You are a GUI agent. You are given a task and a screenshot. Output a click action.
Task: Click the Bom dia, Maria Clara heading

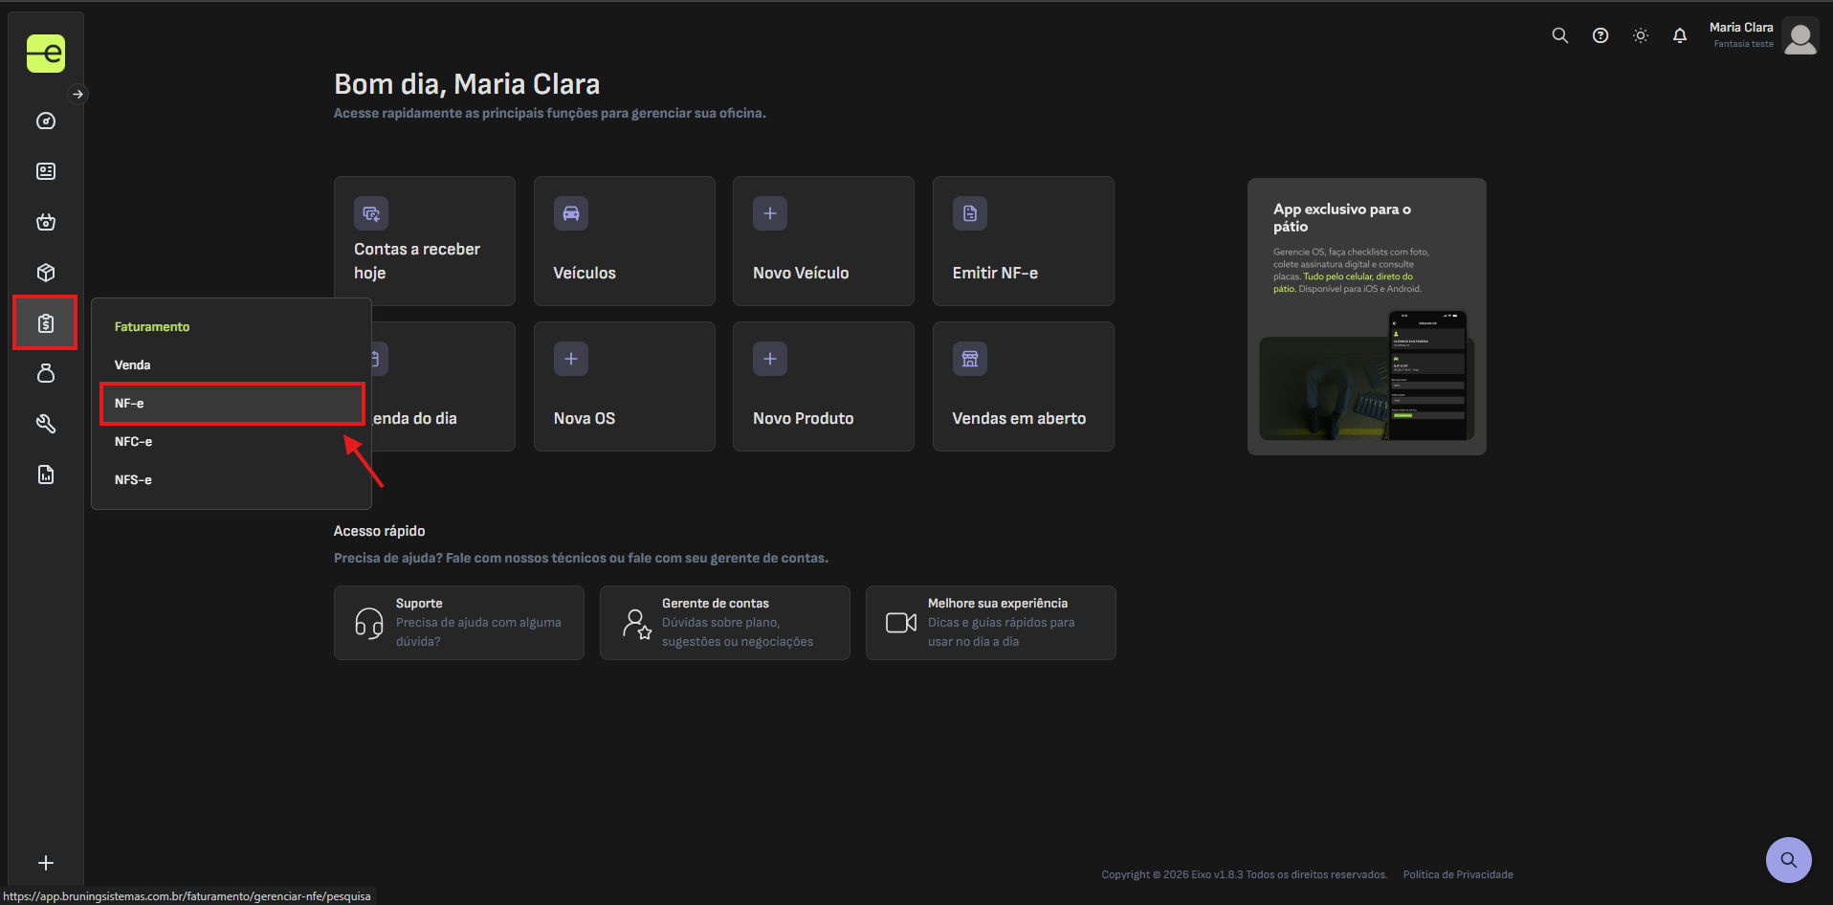coord(467,84)
